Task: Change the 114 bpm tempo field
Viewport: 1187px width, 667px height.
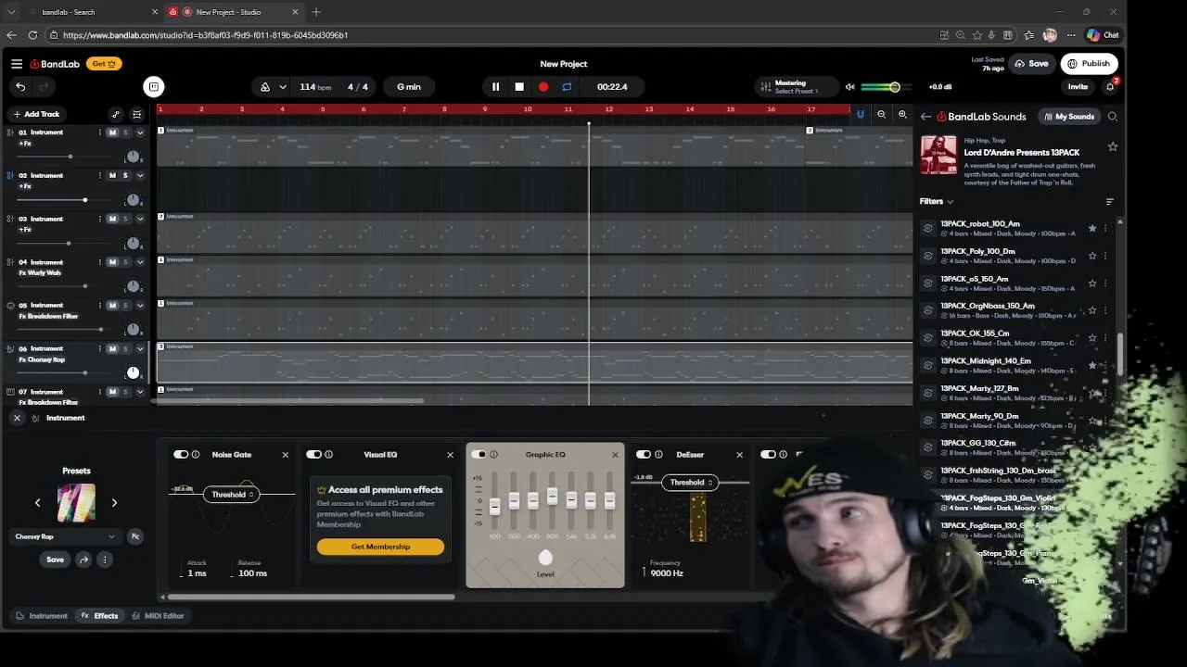Action: click(315, 87)
